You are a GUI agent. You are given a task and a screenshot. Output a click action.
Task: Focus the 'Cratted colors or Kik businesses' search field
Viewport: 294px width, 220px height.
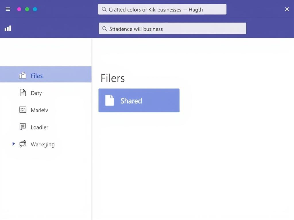[162, 9]
